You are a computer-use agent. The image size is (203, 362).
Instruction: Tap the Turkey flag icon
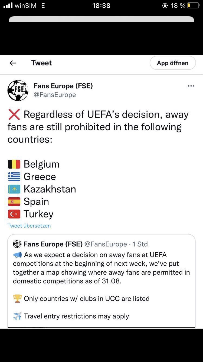14,214
